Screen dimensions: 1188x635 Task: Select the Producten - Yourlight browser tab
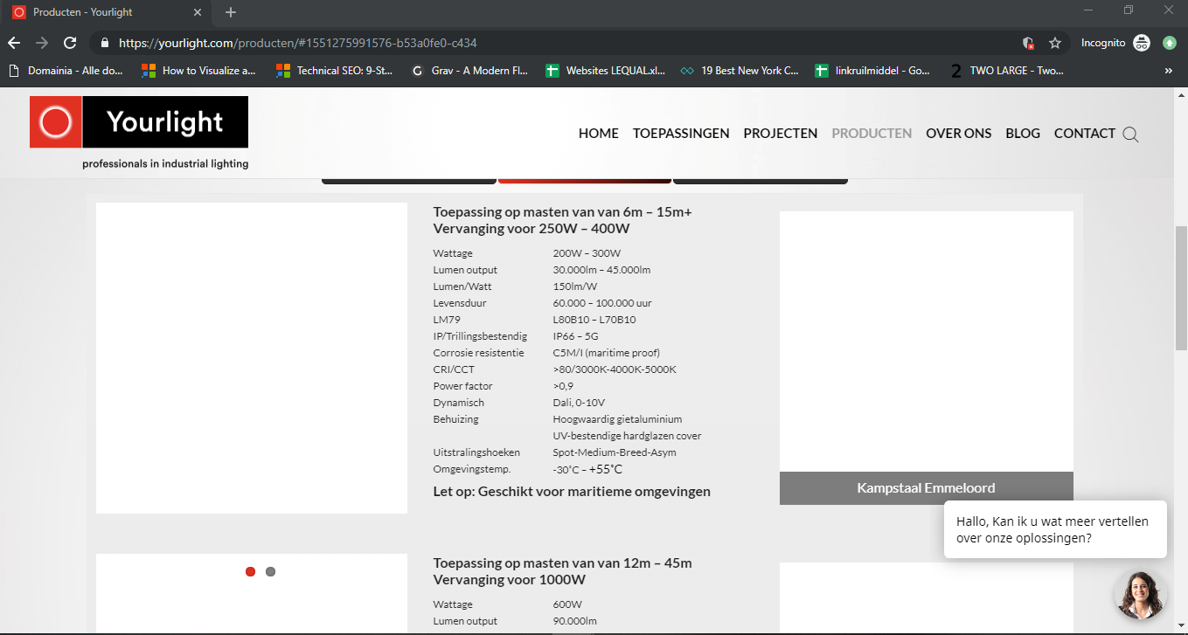105,12
